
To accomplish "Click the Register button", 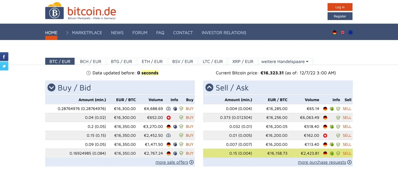I will [340, 16].
